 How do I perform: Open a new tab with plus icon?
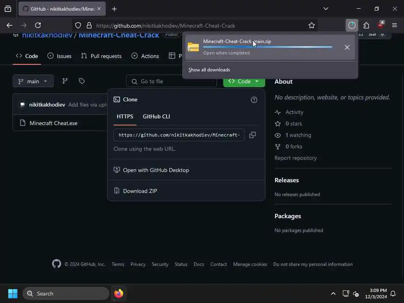pyautogui.click(x=114, y=9)
